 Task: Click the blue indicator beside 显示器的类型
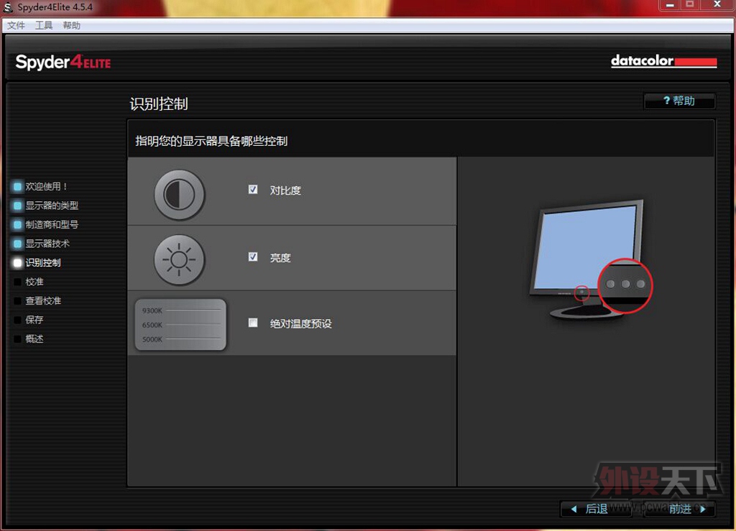point(17,206)
